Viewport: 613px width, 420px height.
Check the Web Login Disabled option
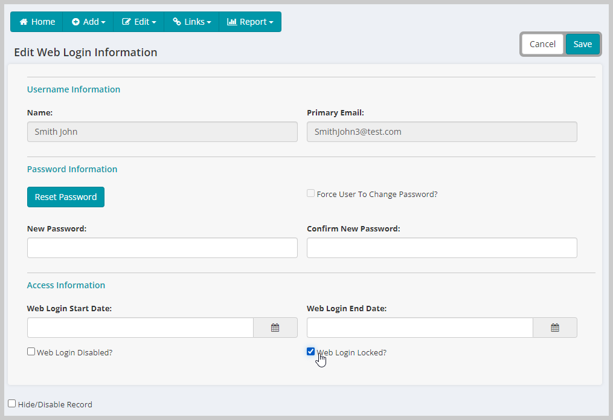point(31,351)
